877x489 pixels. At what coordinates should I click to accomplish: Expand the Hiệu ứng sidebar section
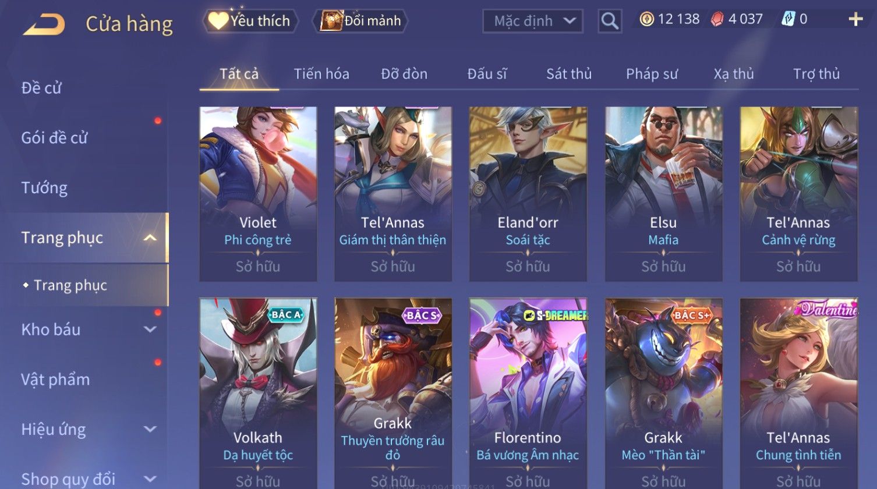coord(150,430)
